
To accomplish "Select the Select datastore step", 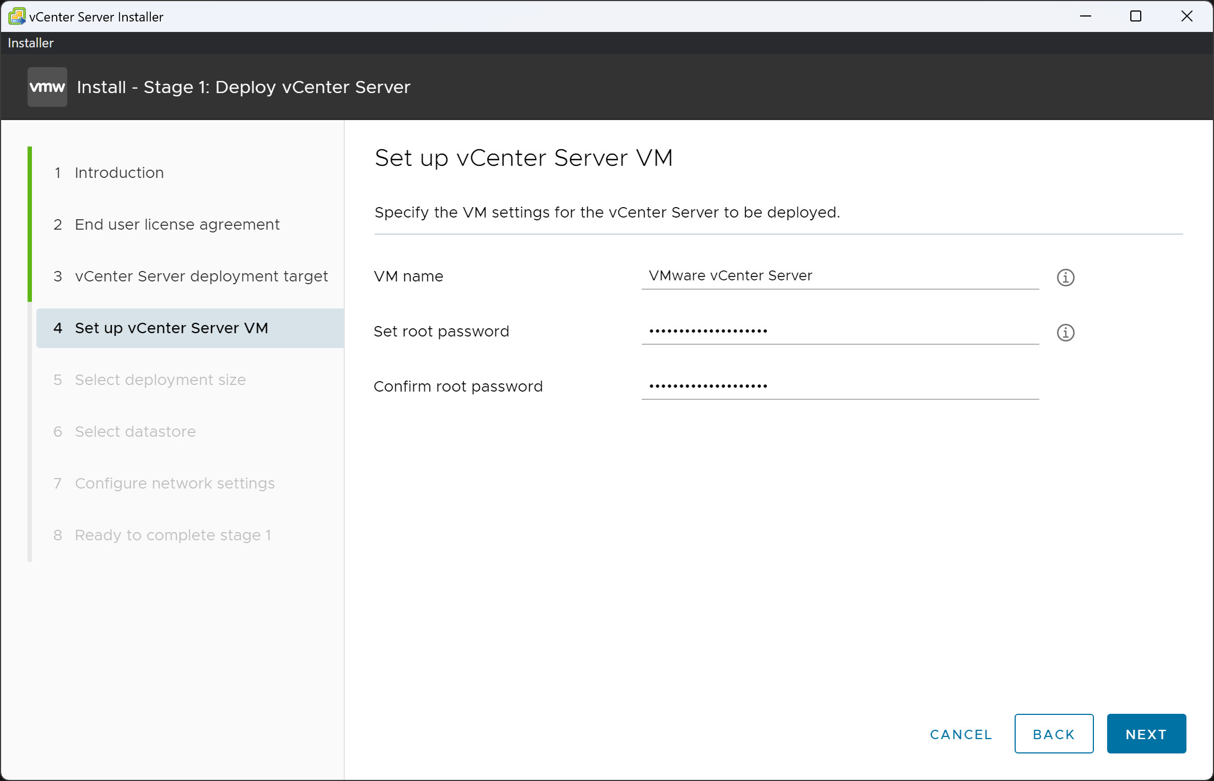I will [x=134, y=431].
